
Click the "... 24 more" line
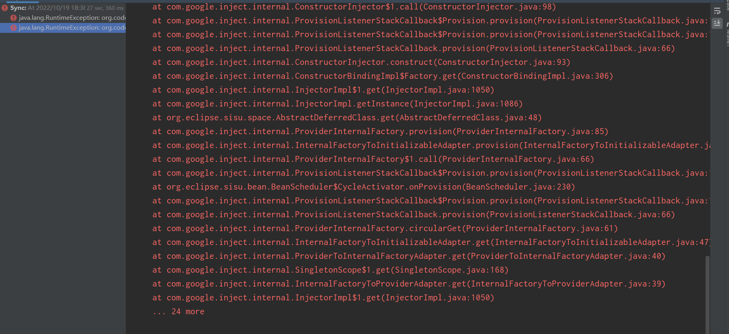pyautogui.click(x=179, y=311)
